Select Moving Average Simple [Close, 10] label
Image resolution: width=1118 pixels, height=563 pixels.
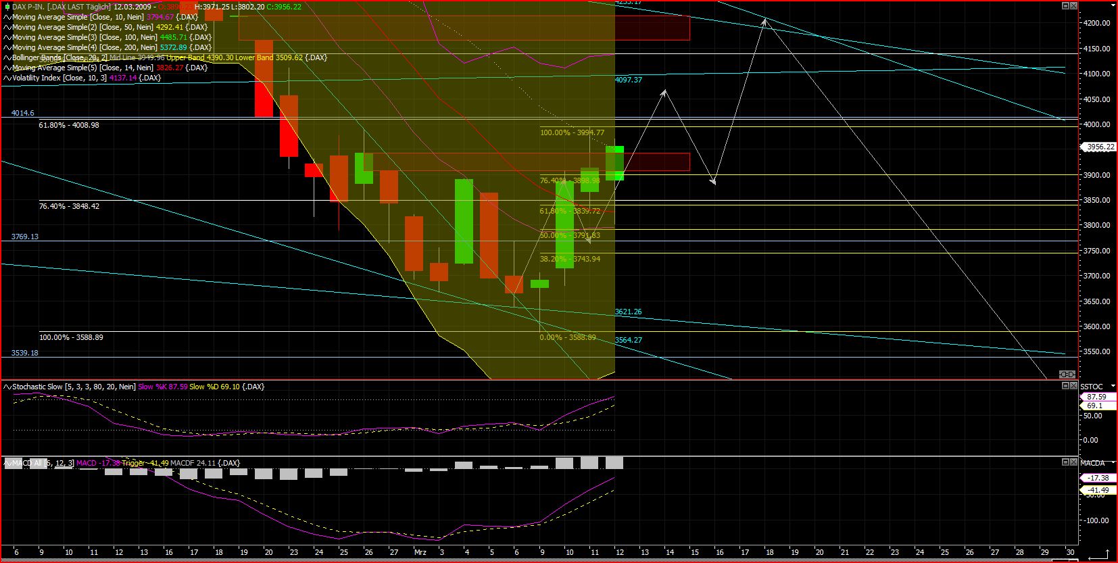78,17
